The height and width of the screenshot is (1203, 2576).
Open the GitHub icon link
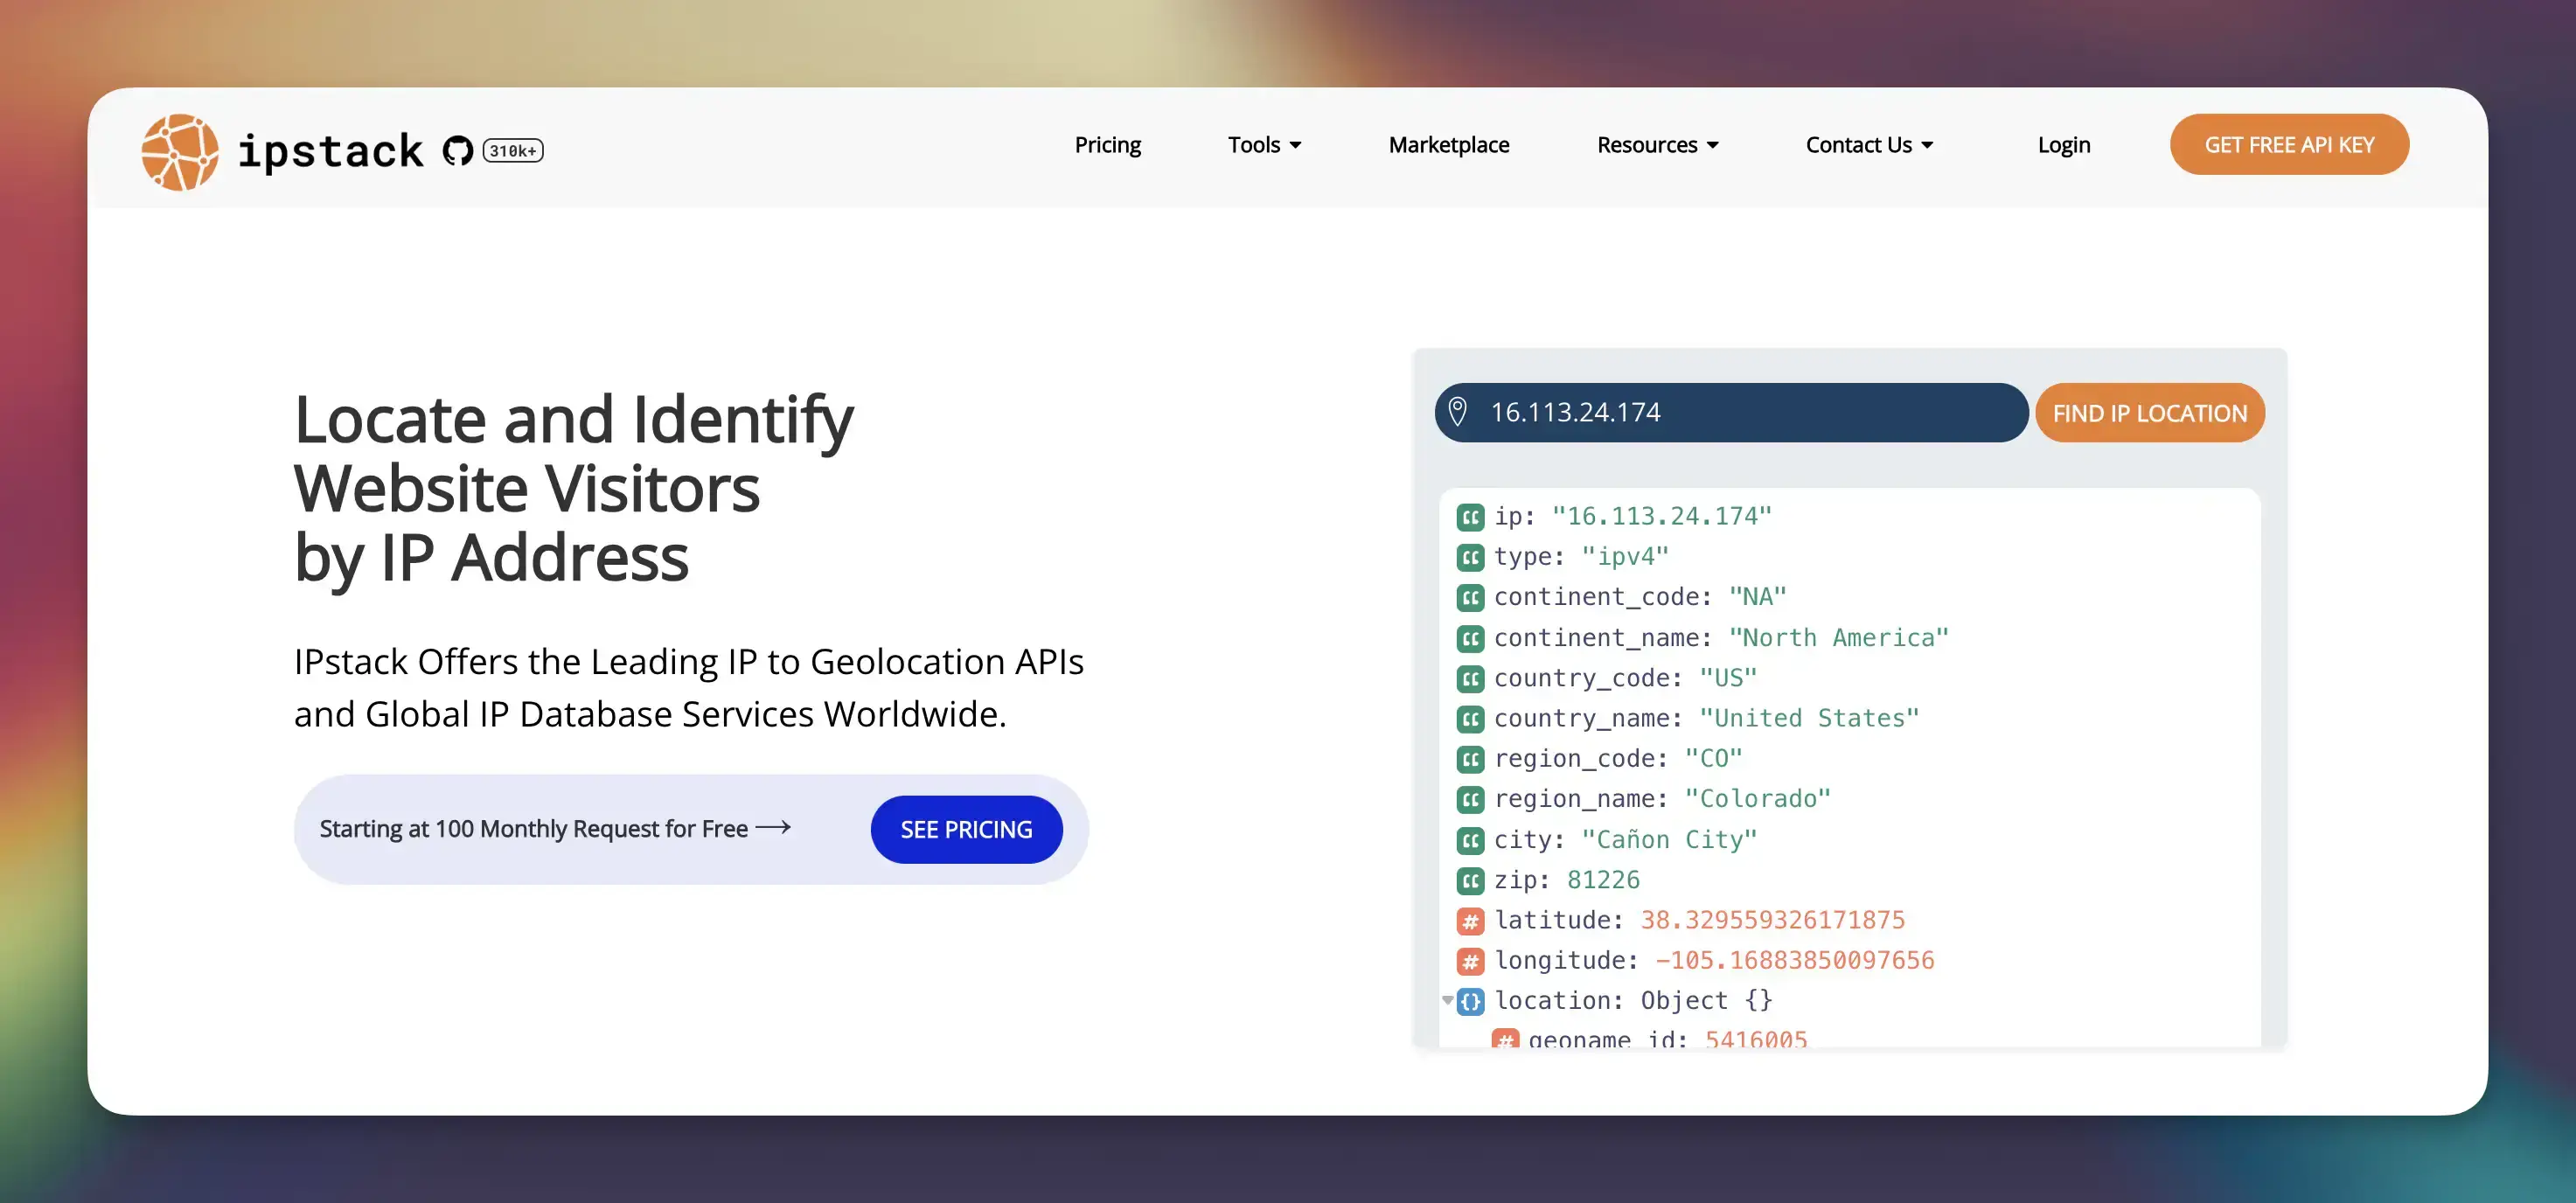point(458,151)
